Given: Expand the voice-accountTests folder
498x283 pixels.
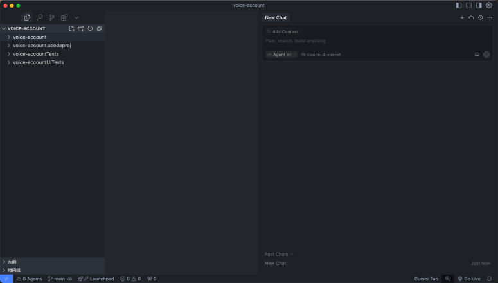Looking at the screenshot, I should tap(35, 54).
